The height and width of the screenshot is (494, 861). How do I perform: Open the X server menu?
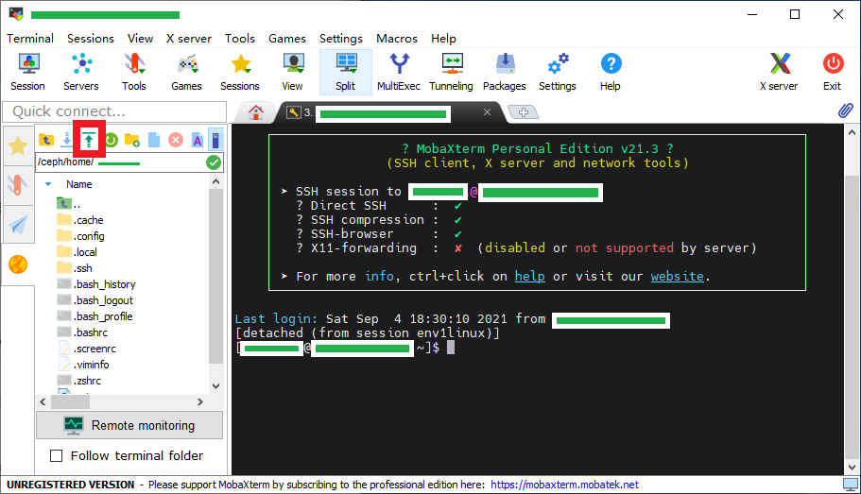point(189,39)
